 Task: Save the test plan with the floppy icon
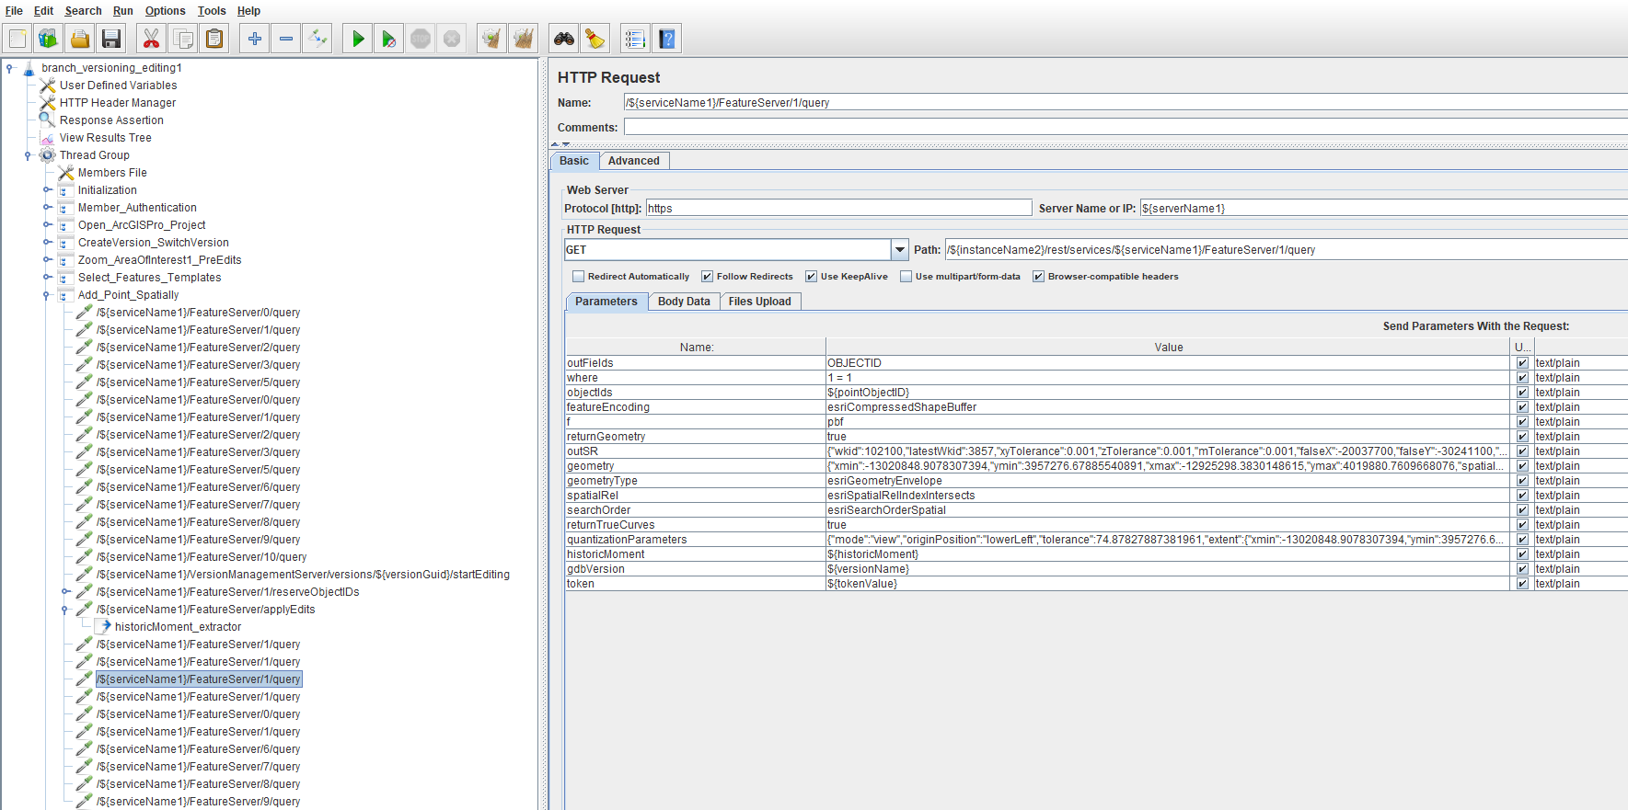pyautogui.click(x=111, y=39)
